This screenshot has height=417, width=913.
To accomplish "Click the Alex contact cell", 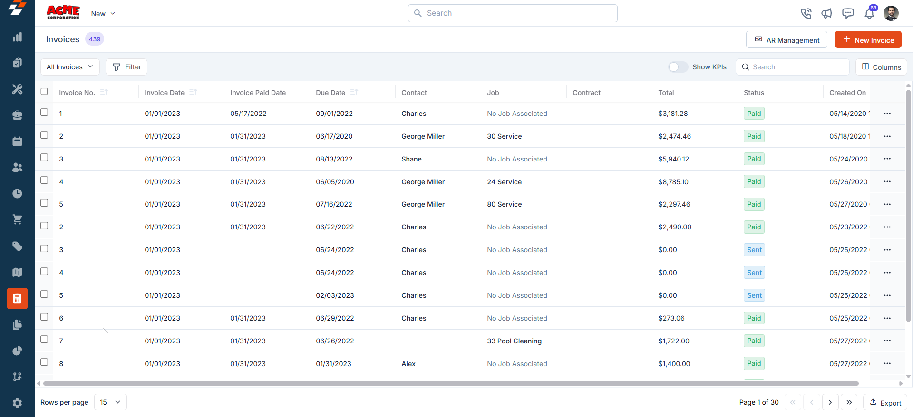I will pos(408,364).
